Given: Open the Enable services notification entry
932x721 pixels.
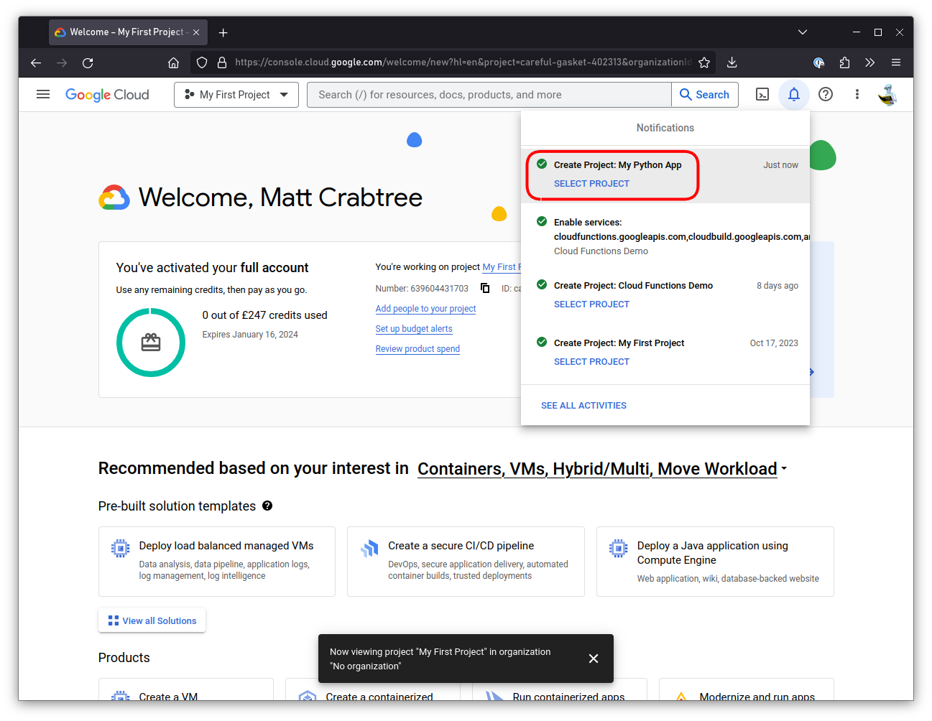Looking at the screenshot, I should click(x=665, y=236).
